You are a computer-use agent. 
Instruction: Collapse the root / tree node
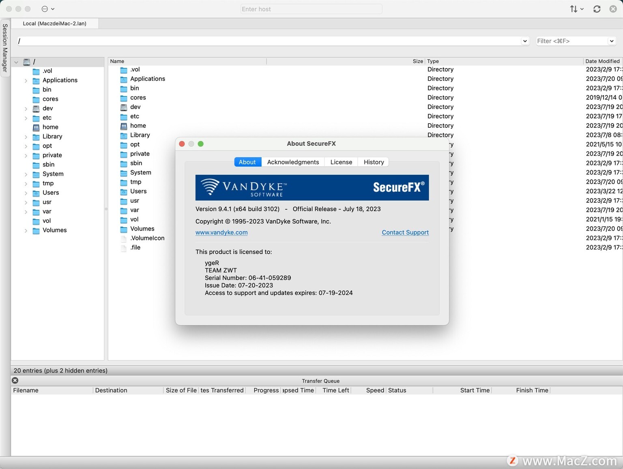click(16, 62)
